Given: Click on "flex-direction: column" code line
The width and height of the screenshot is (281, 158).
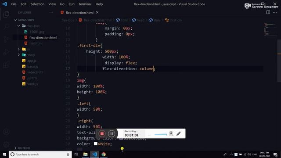Looking at the screenshot, I should point(129,68).
